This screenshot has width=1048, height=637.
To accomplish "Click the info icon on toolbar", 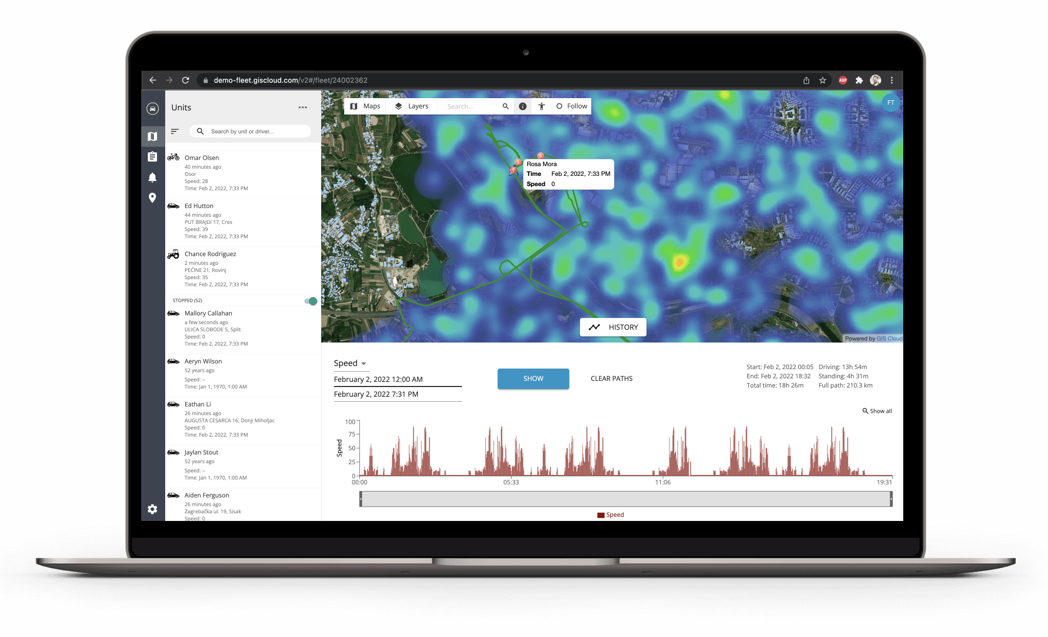I will pyautogui.click(x=523, y=106).
